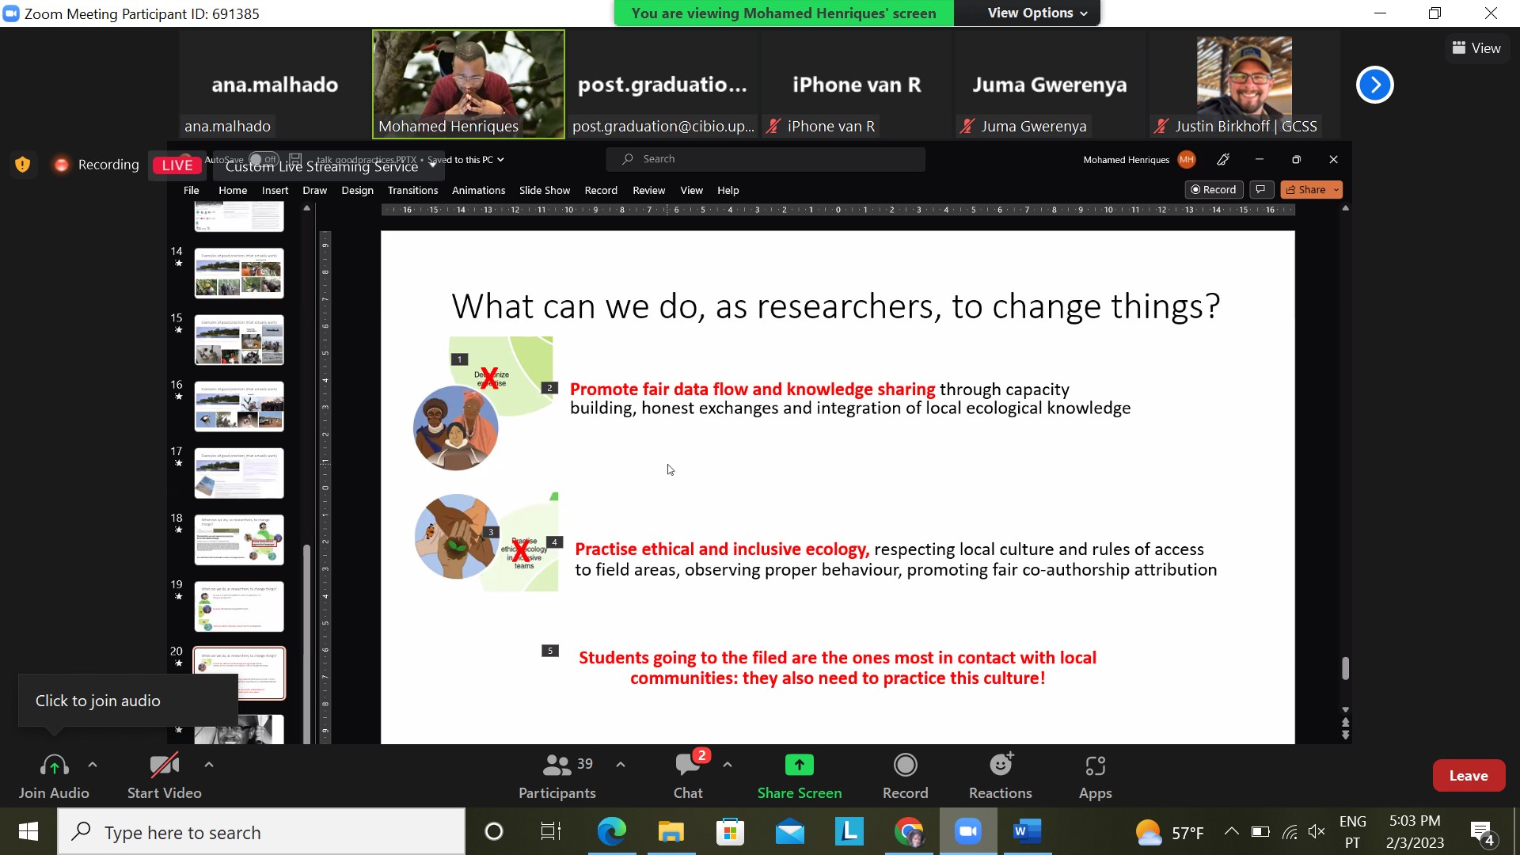This screenshot has height=855, width=1520.
Task: Click the PowerPoint Search box
Action: coord(766,159)
